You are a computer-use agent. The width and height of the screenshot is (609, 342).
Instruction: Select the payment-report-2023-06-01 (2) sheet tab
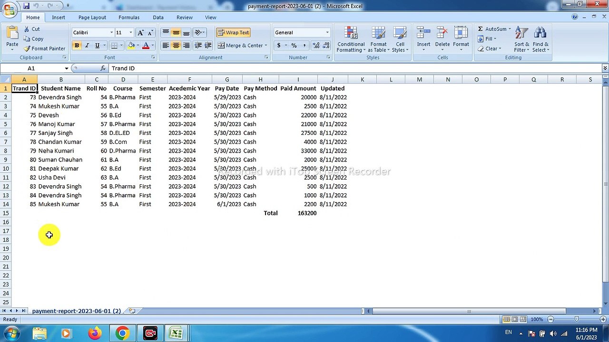coord(77,311)
